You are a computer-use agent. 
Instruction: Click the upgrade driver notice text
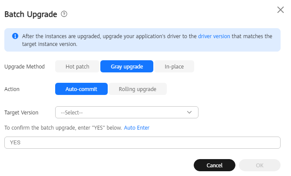pyautogui.click(x=147, y=40)
